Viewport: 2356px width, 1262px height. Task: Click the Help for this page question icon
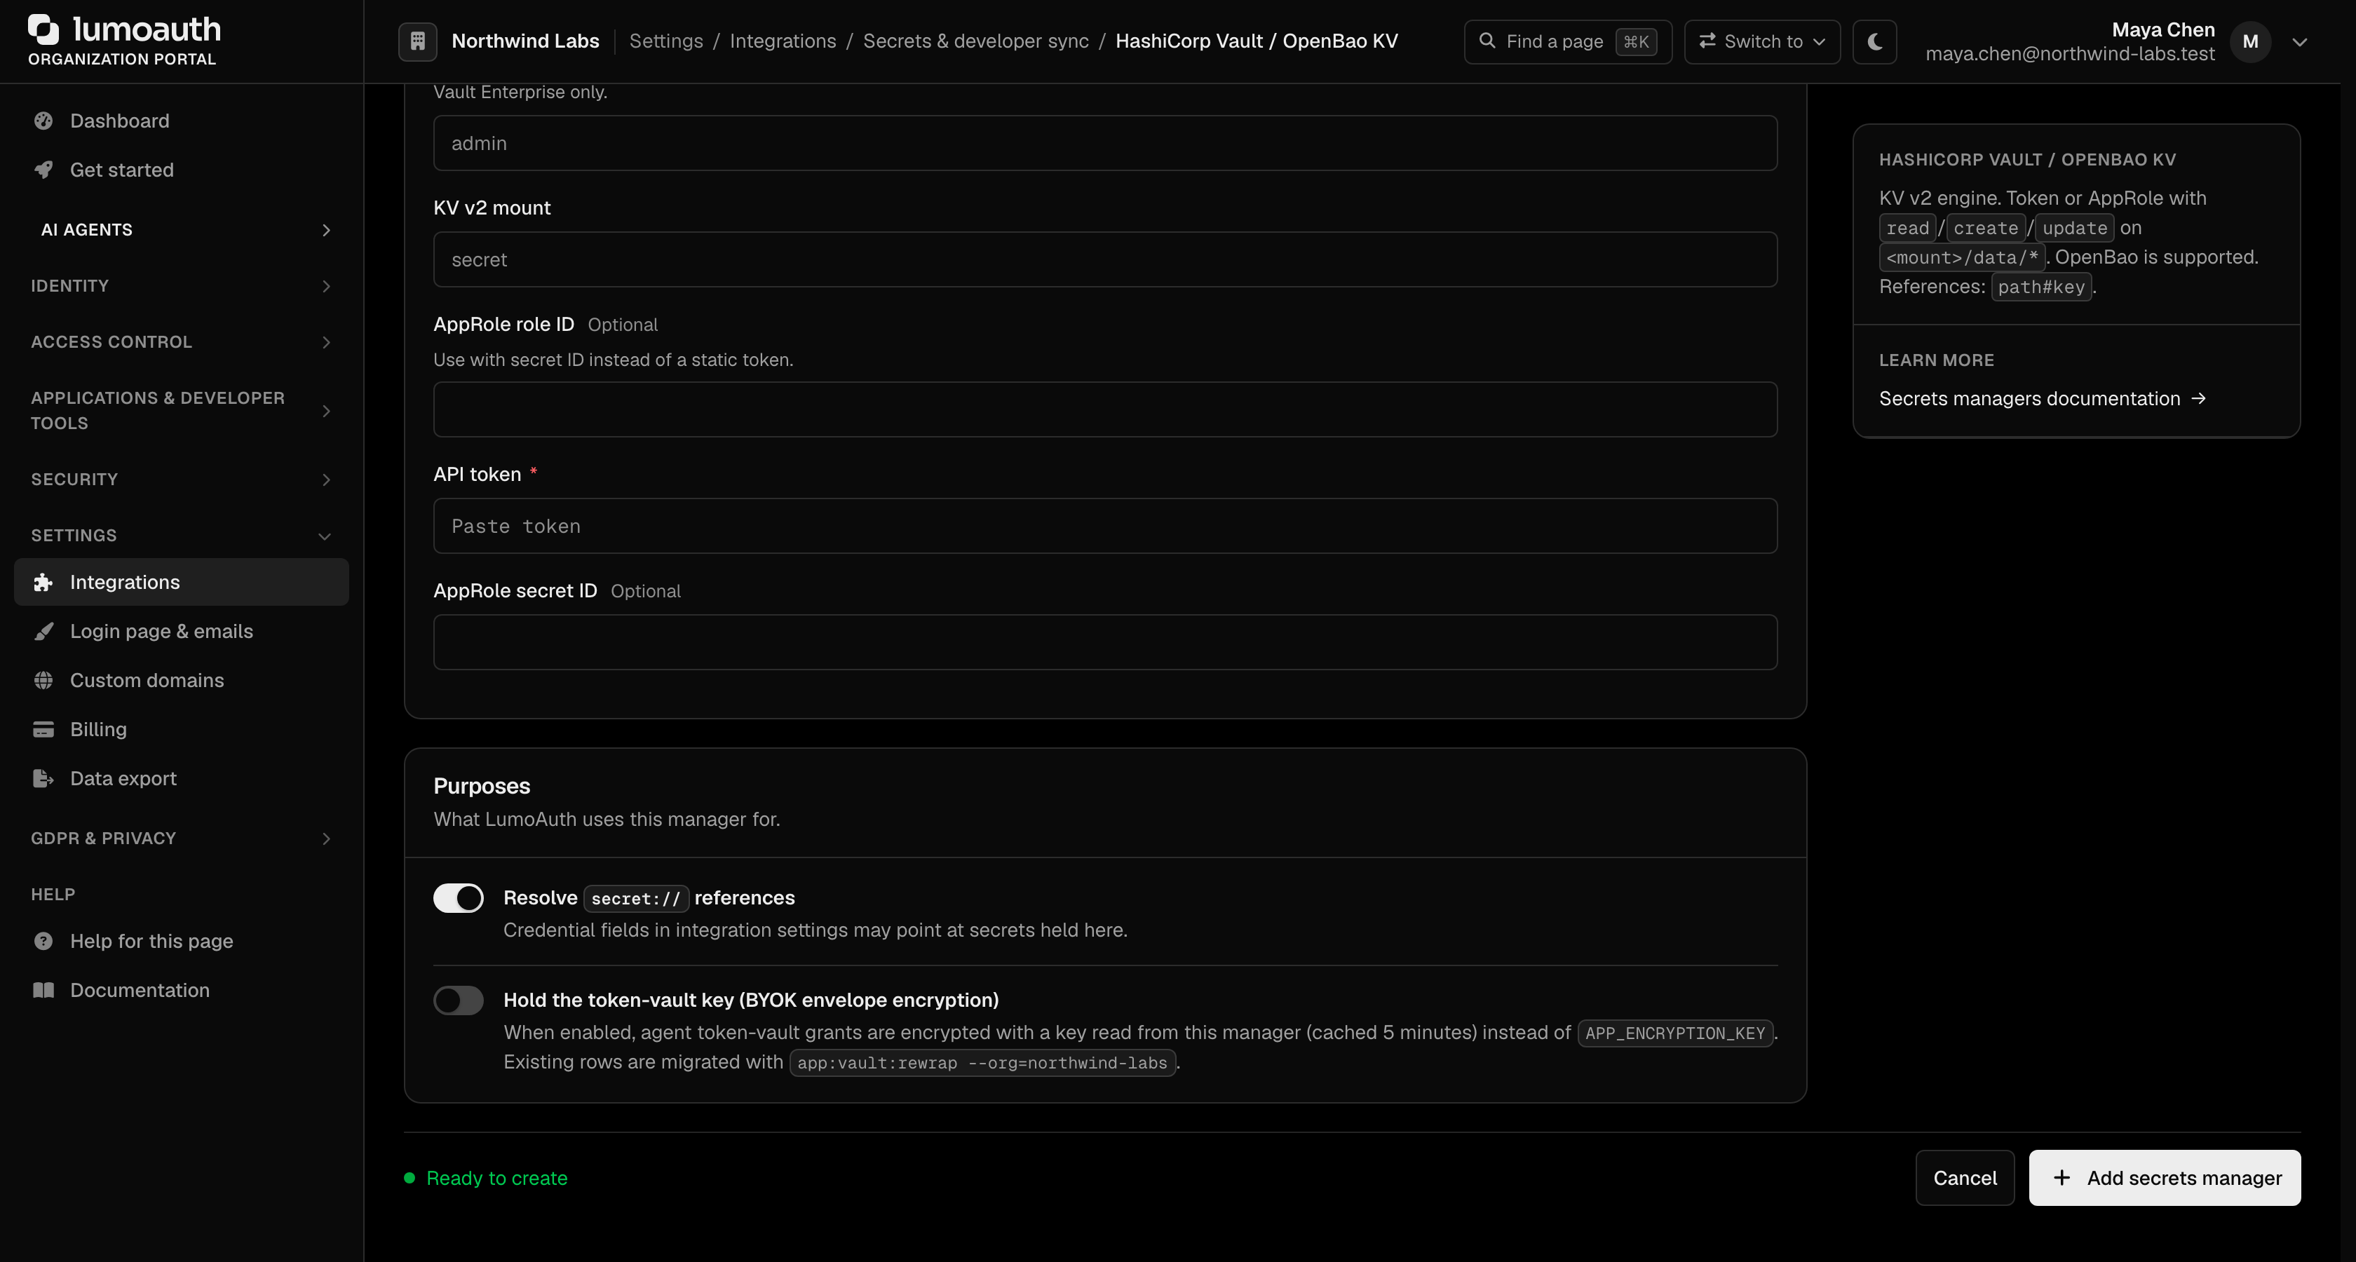point(43,941)
